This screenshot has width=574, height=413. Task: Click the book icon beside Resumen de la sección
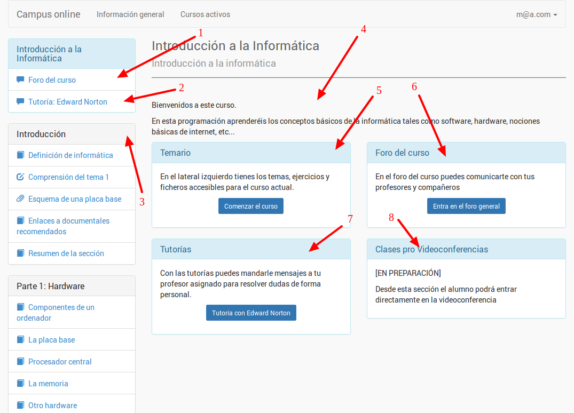tap(21, 253)
